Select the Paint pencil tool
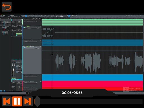The width and height of the screenshot is (144, 108). click(x=31, y=16)
